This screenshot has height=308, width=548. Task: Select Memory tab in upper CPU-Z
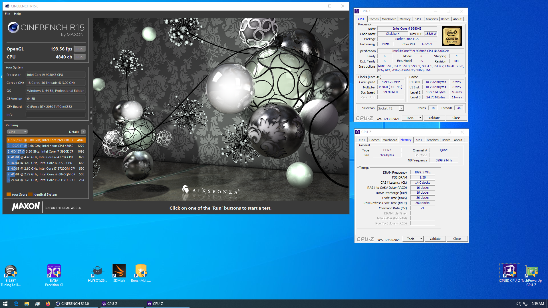pos(405,19)
